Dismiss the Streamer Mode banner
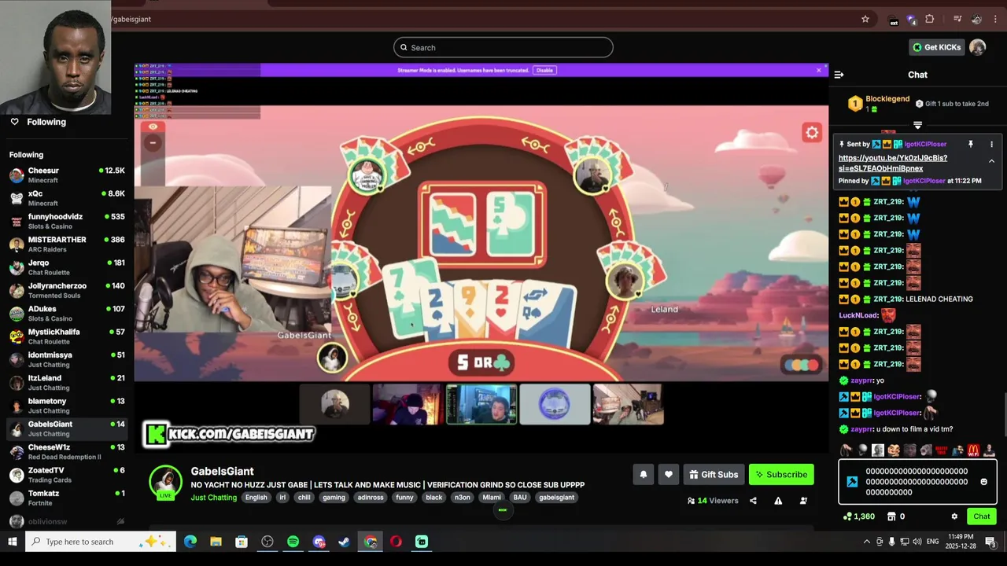1007x566 pixels. [818, 70]
